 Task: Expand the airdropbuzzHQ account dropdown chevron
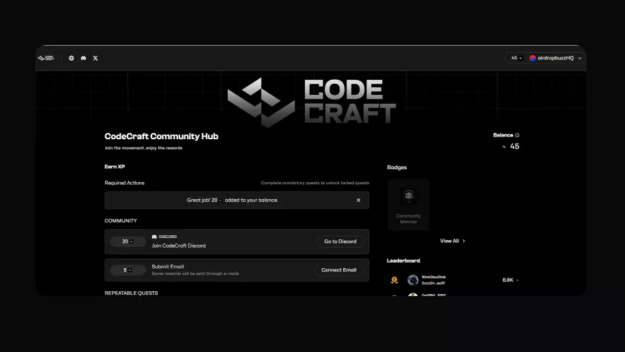coord(579,58)
